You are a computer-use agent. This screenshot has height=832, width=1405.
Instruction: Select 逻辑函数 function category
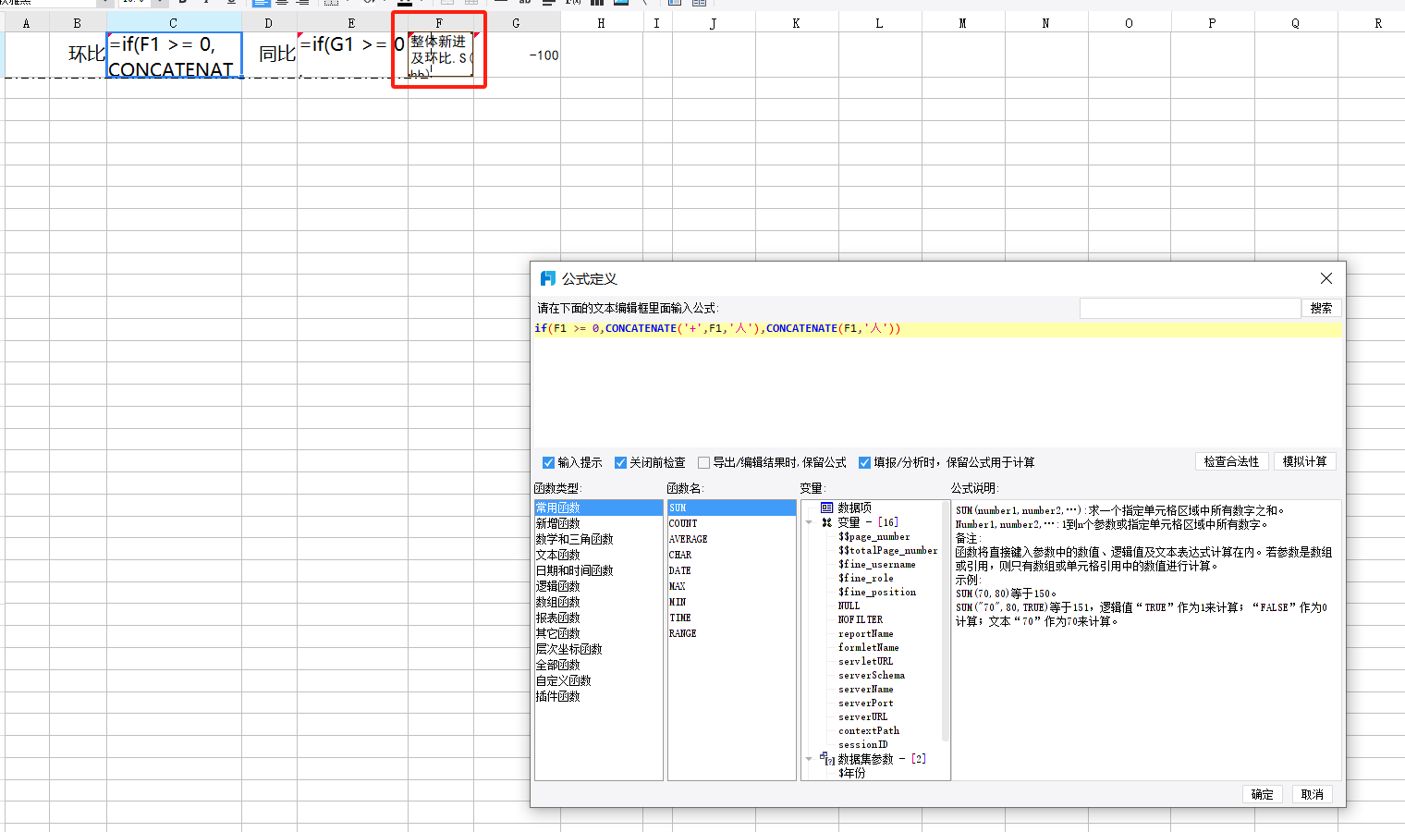pos(558,586)
